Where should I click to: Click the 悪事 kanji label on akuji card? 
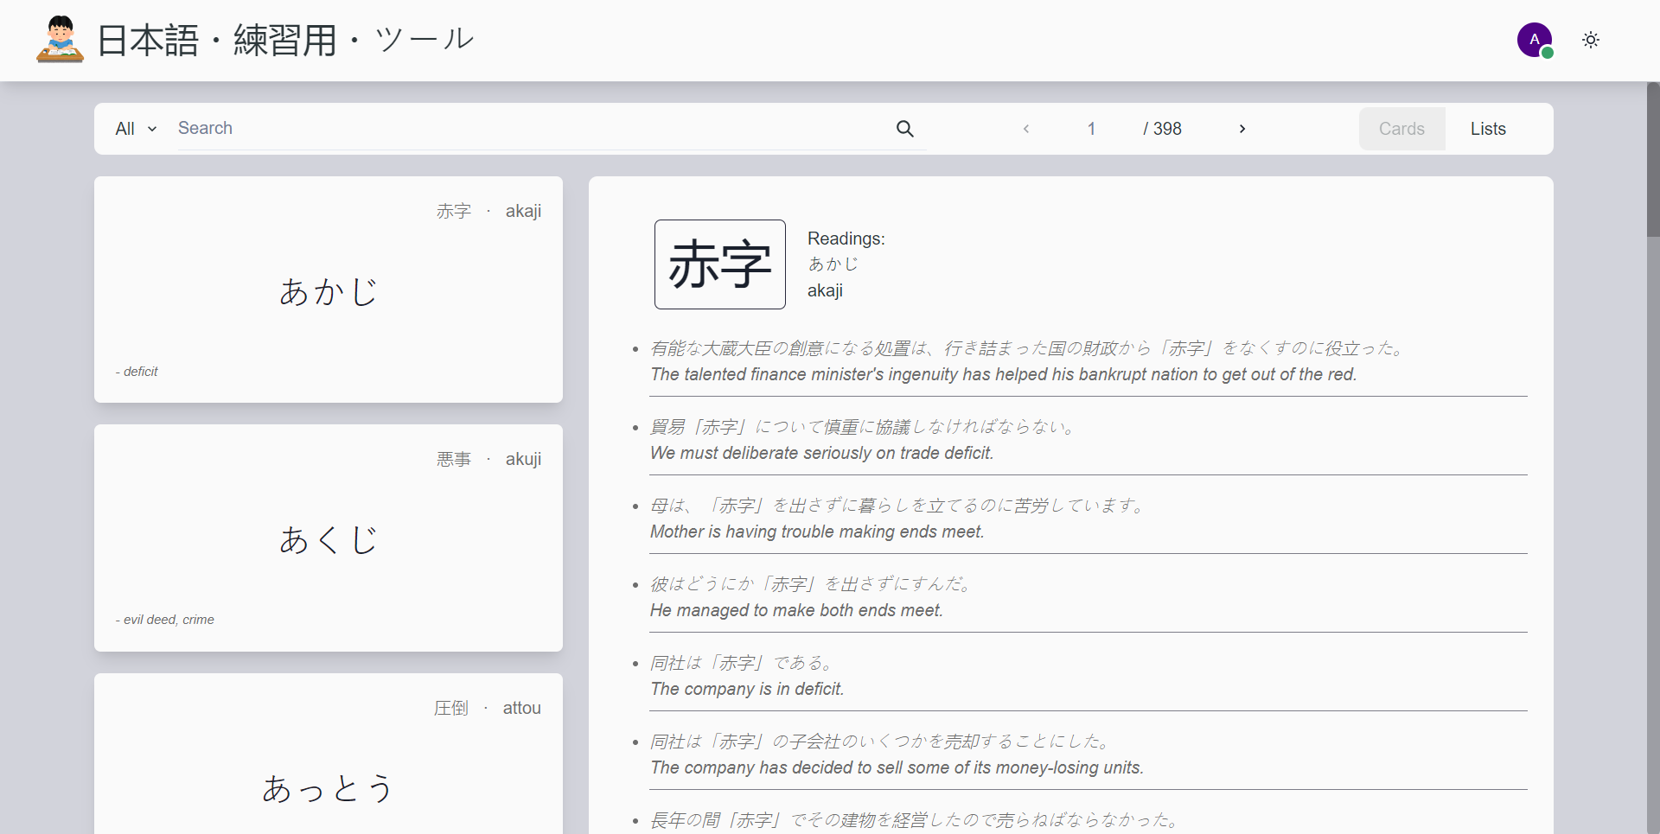[454, 459]
